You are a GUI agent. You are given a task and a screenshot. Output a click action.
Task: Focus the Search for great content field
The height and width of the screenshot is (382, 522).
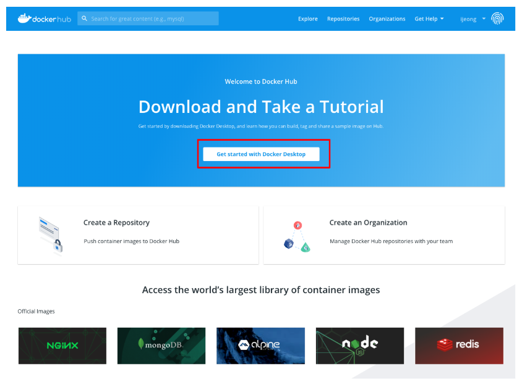(148, 19)
